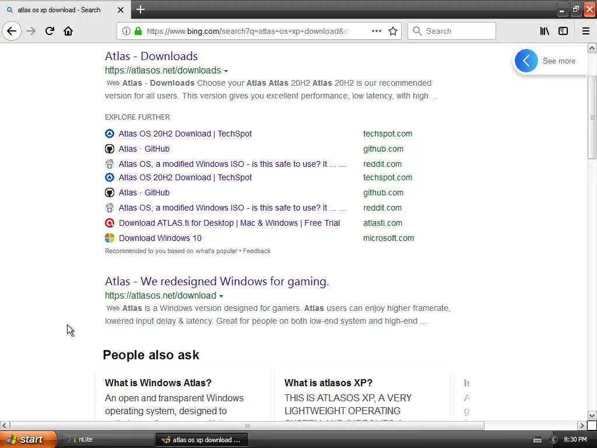Select the atlas os xp download tab

click(x=65, y=9)
